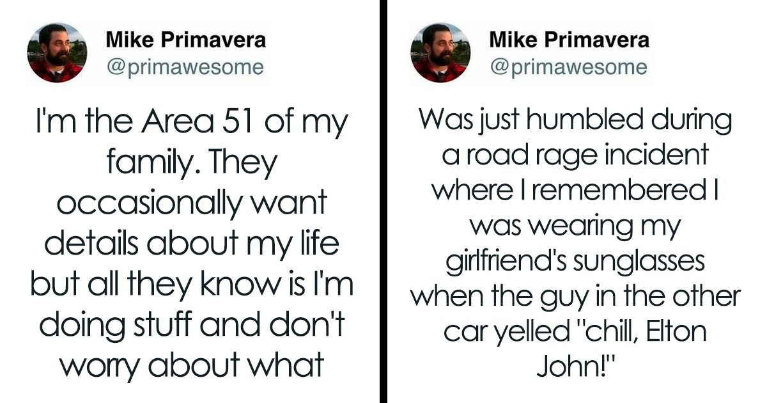Image resolution: width=767 pixels, height=403 pixels.
Task: Click the "doing stuff and don't" line
Action: (x=192, y=326)
